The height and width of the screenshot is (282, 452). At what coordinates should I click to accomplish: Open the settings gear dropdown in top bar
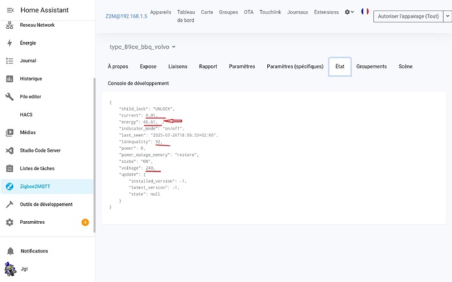click(x=349, y=12)
